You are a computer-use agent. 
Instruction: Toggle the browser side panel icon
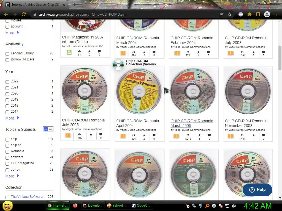[x=258, y=14]
